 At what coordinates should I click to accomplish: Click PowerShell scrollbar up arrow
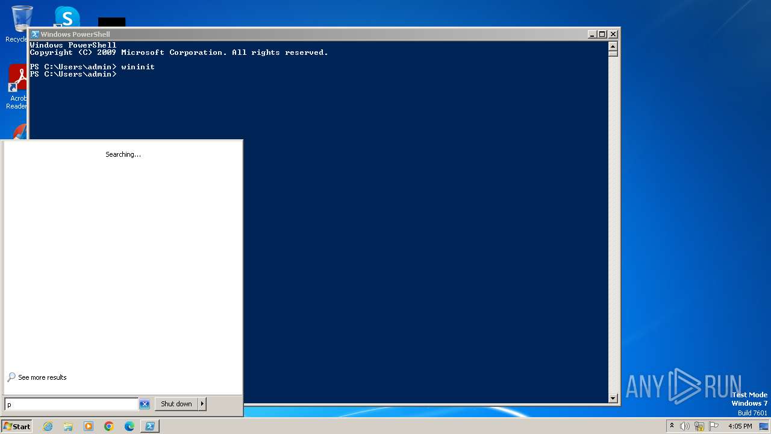point(613,46)
